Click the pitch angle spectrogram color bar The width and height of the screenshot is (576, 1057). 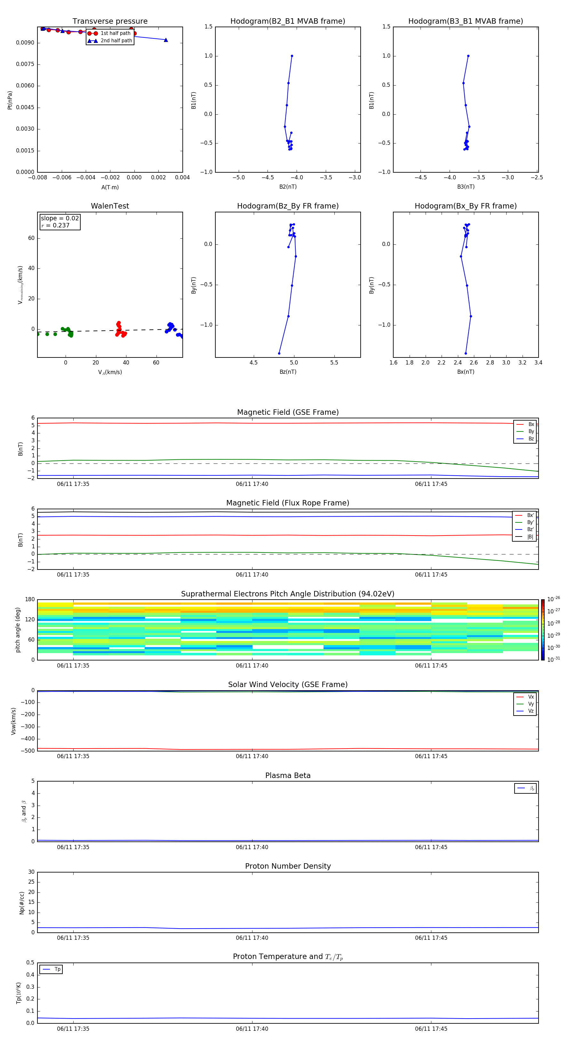(x=543, y=630)
